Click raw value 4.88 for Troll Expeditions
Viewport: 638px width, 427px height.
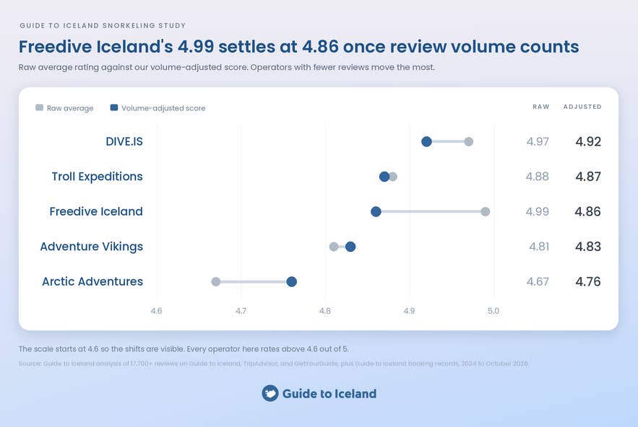pos(537,177)
